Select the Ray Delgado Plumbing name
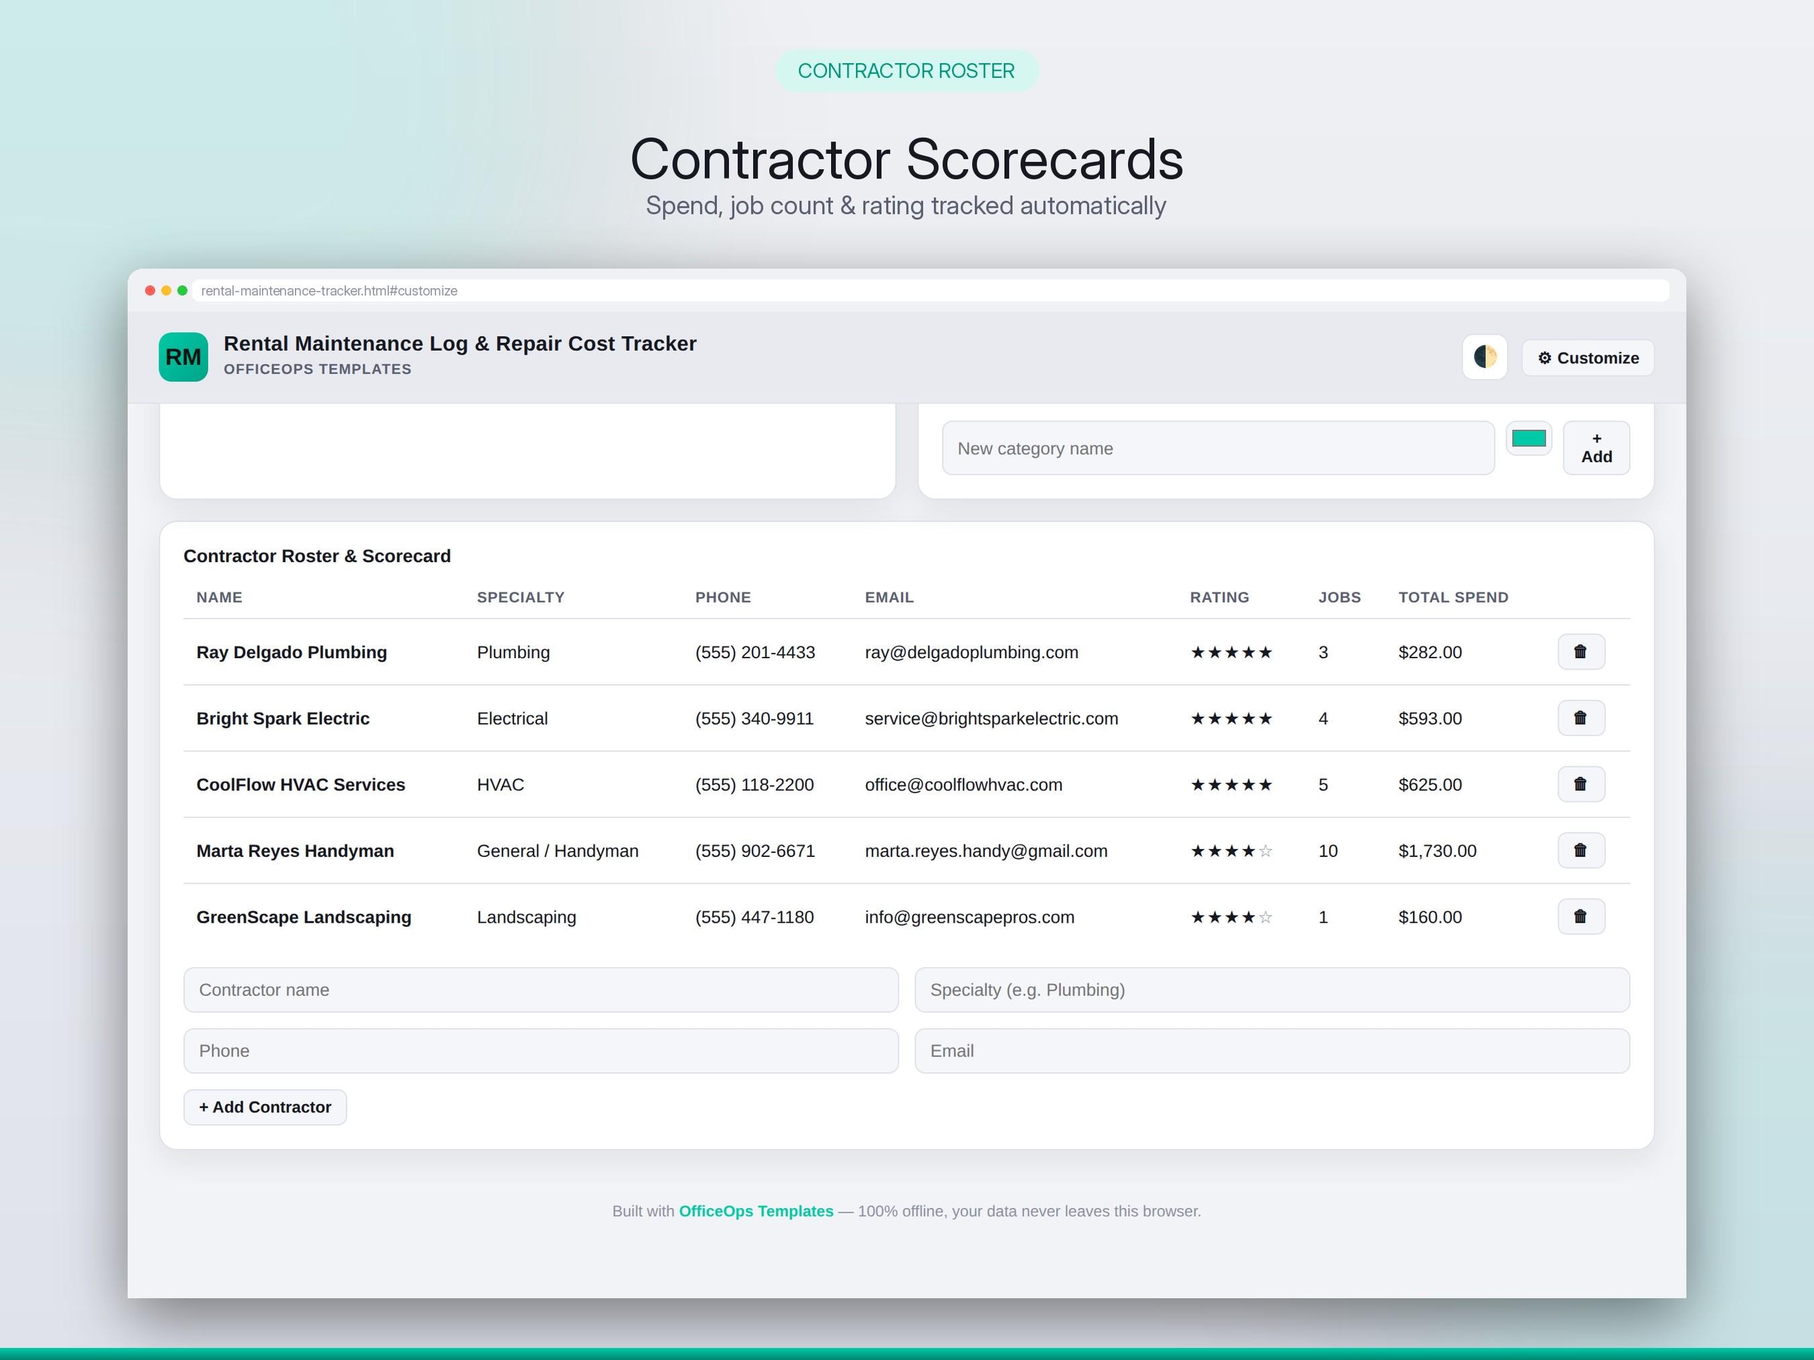This screenshot has height=1360, width=1814. (x=291, y=653)
